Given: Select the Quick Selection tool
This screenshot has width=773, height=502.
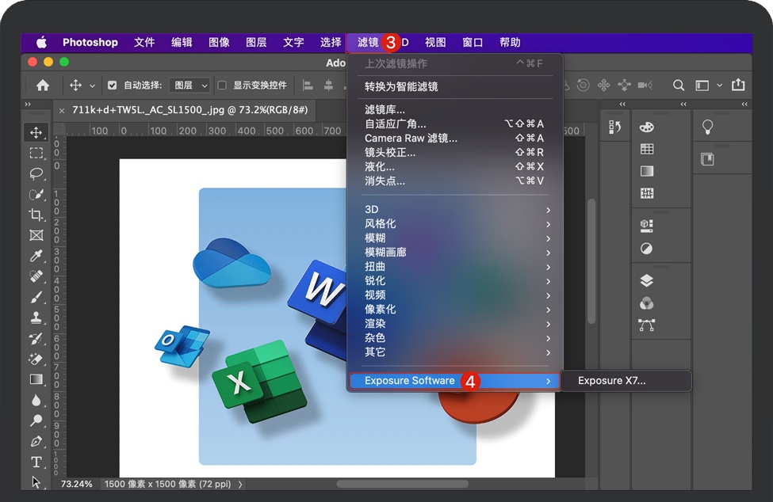Looking at the screenshot, I should tap(36, 195).
